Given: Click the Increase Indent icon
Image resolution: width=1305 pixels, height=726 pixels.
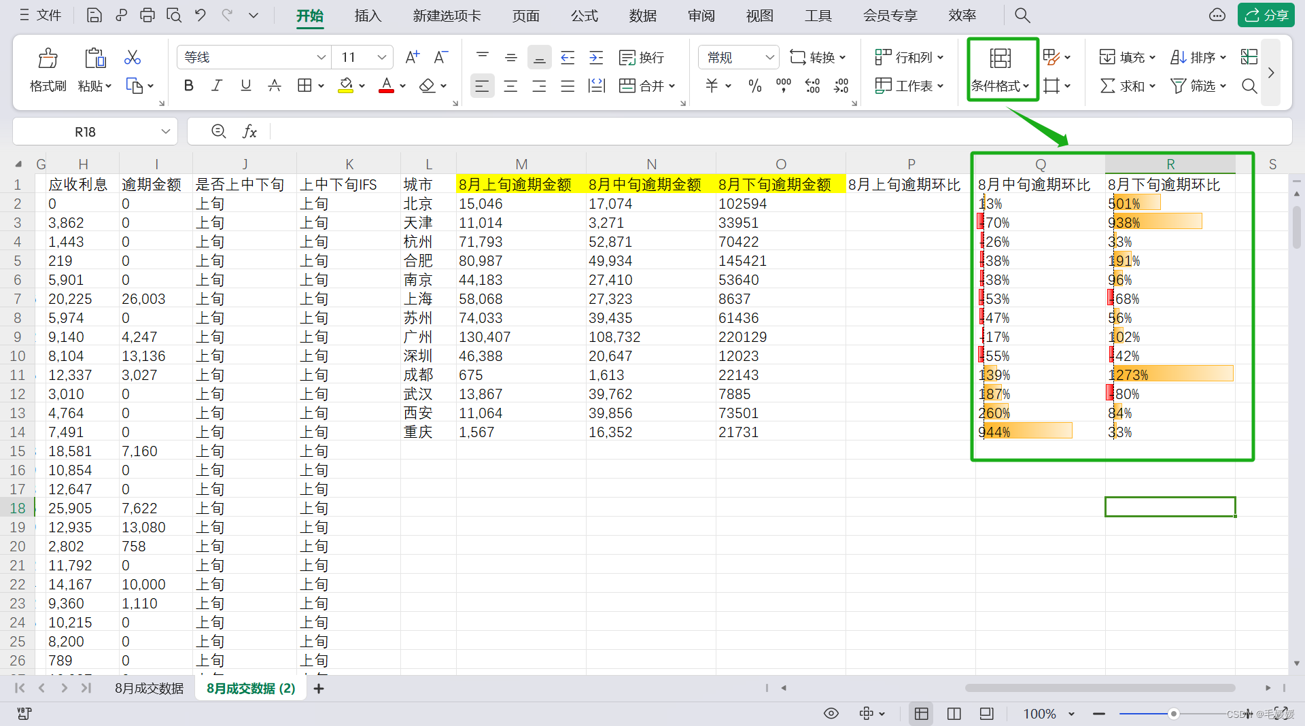Looking at the screenshot, I should click(x=596, y=57).
